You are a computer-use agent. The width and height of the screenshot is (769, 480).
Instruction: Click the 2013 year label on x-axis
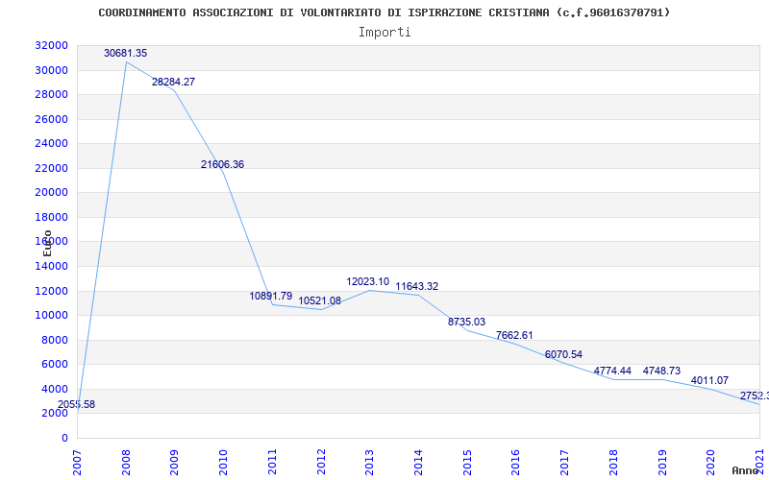tap(370, 462)
